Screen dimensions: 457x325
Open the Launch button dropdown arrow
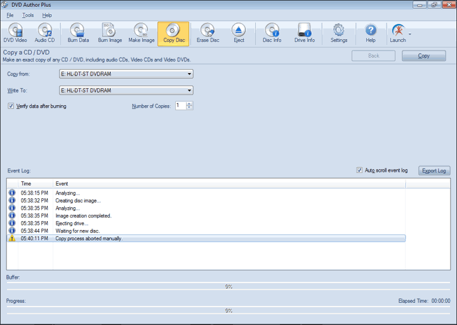[410, 34]
